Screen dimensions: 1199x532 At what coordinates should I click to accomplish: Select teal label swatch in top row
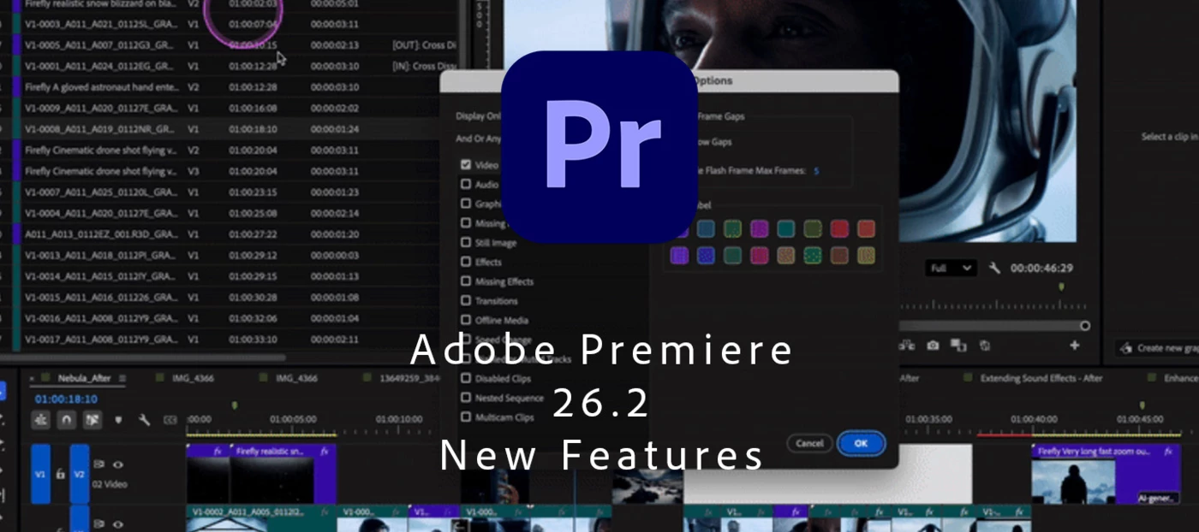coord(786,228)
